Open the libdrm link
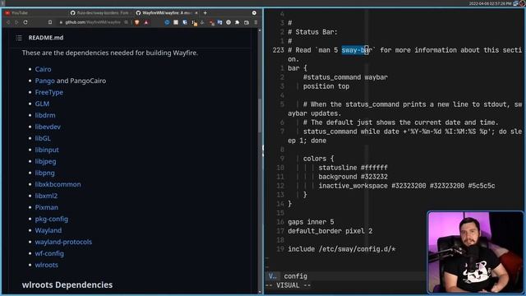Image resolution: width=526 pixels, height=296 pixels. [x=45, y=115]
